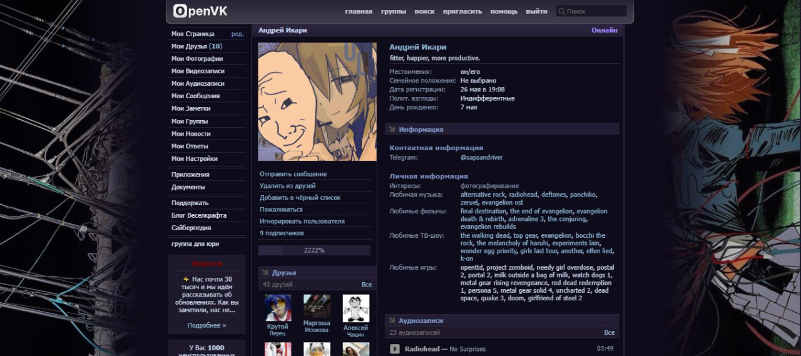This screenshot has width=801, height=356.
Task: Open Мои Фотографии in sidebar
Action: pyautogui.click(x=197, y=59)
